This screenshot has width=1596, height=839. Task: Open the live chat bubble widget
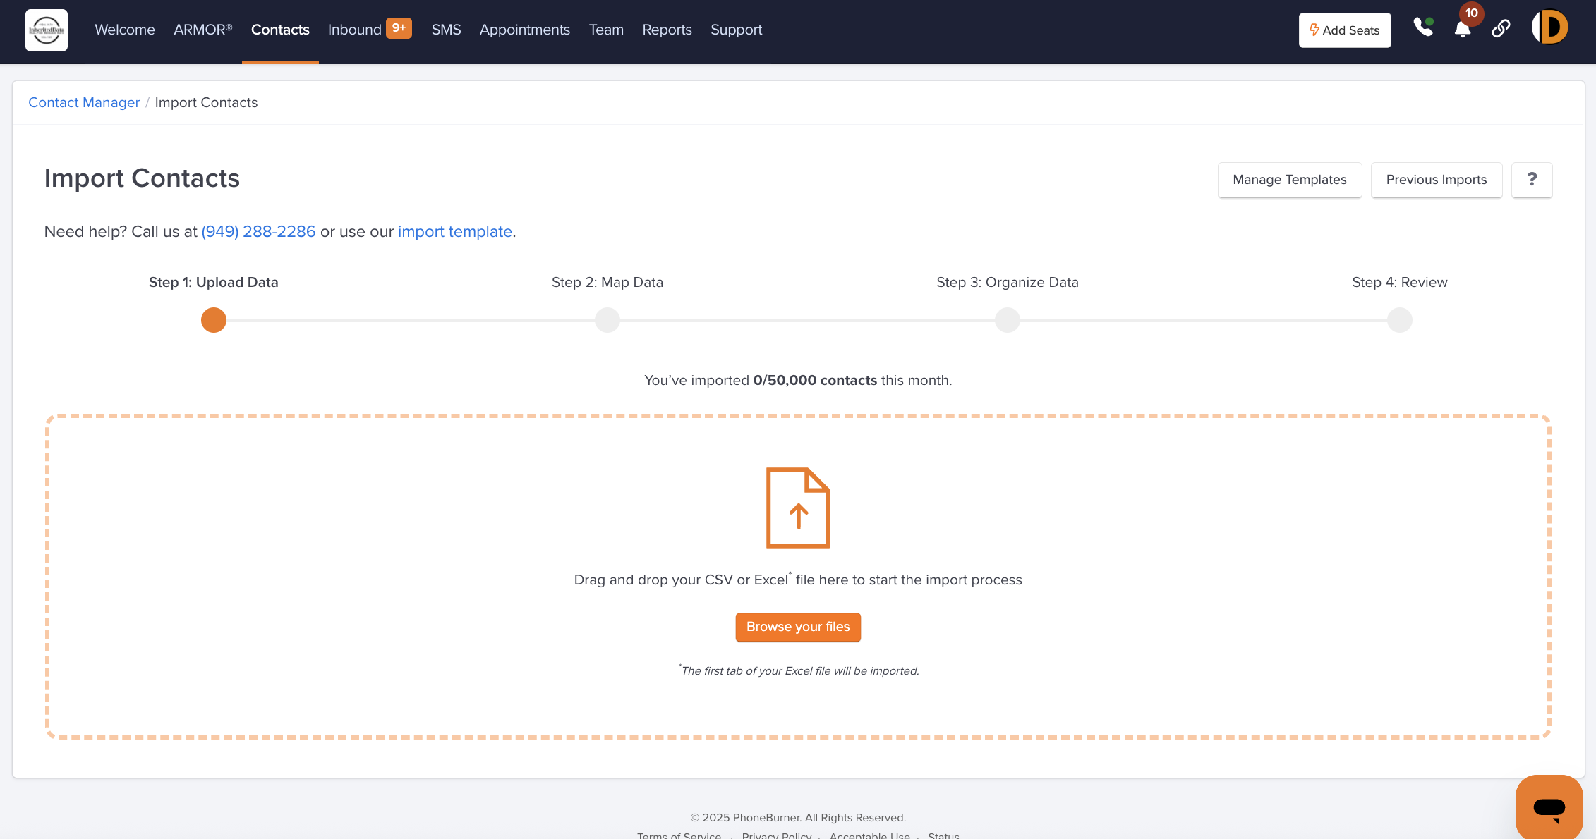click(x=1549, y=807)
